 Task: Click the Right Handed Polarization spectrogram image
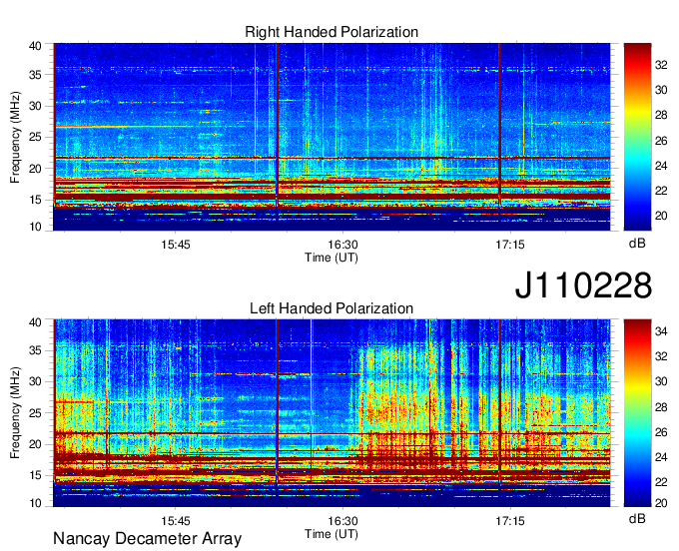coord(332,137)
